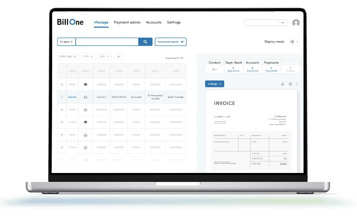Print the invoice using the printer icon

290,84
